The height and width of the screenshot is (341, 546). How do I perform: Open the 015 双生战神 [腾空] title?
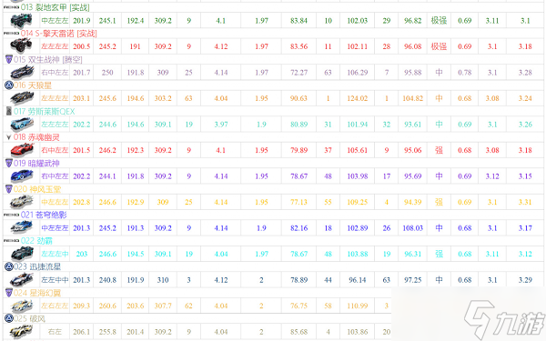coord(48,59)
